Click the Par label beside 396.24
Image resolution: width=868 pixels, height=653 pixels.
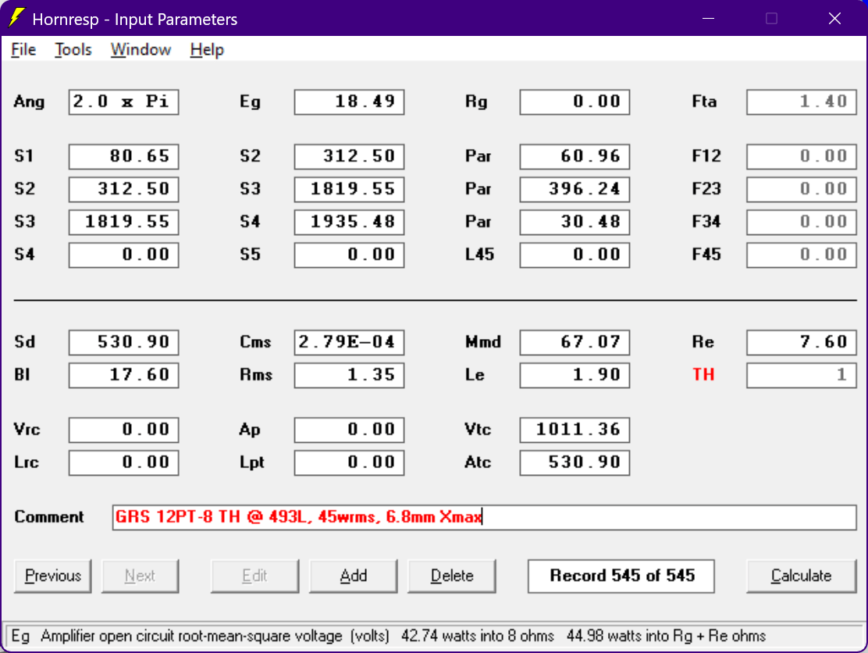tap(478, 190)
